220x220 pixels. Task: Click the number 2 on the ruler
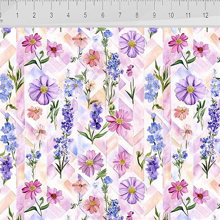click(34, 15)
